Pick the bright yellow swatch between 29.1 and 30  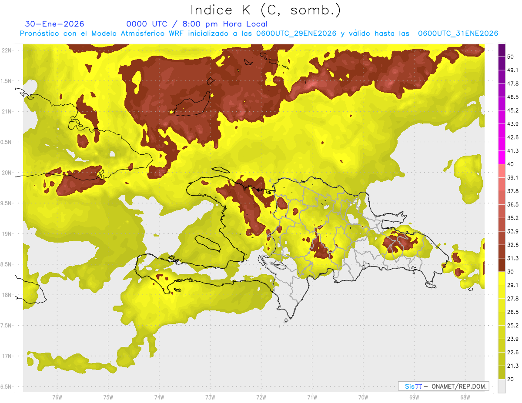point(502,279)
